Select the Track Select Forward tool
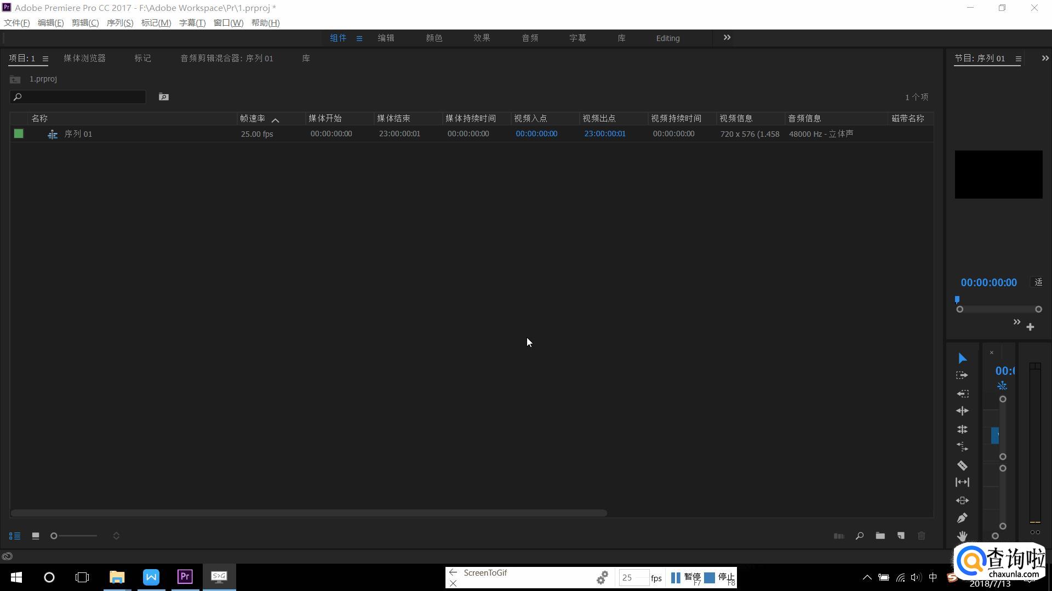Viewport: 1052px width, 591px height. click(962, 375)
